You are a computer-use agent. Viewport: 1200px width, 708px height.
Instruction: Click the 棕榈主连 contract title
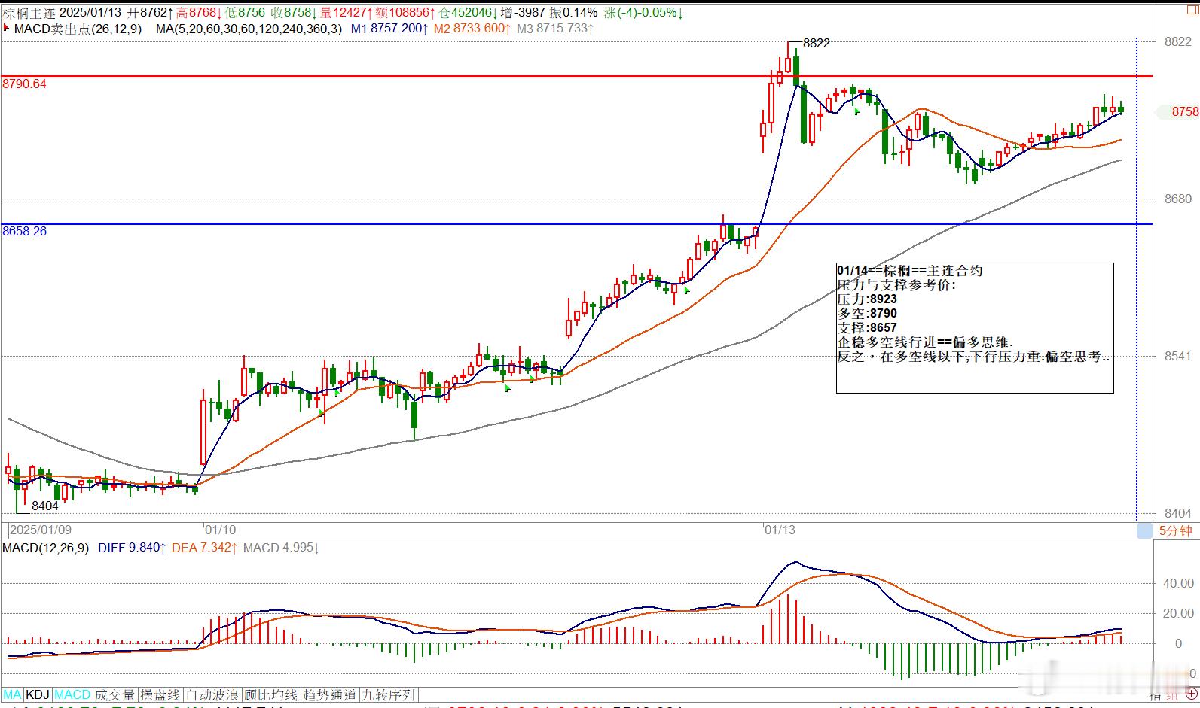tap(28, 12)
